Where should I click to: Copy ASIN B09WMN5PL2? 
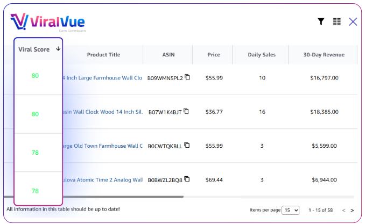[x=187, y=77]
